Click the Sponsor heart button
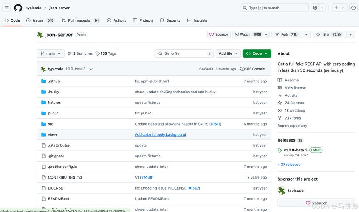The height and width of the screenshot is (212, 359). 218,34
